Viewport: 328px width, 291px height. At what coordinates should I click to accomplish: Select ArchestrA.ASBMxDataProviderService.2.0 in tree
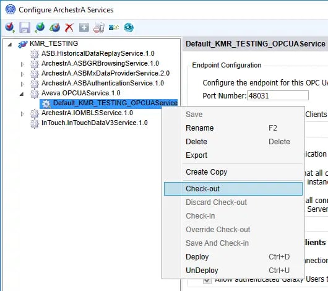pyautogui.click(x=105, y=73)
